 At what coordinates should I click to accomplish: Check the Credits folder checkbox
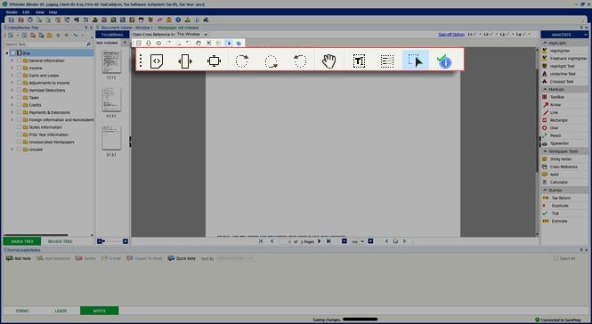click(19, 105)
